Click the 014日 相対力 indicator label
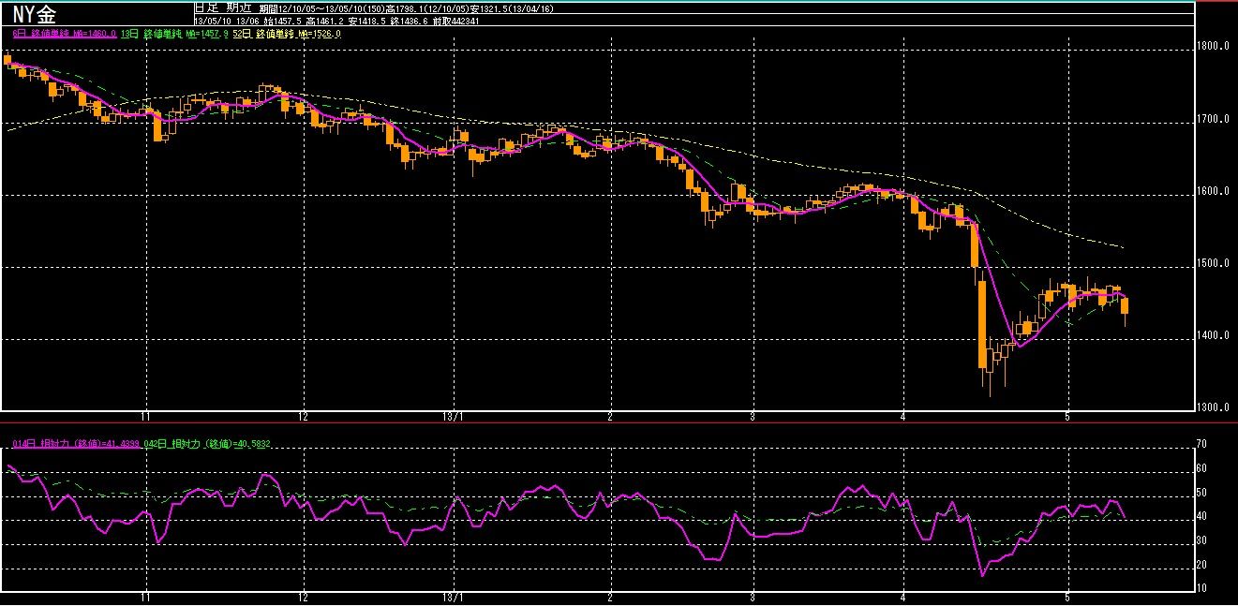This screenshot has width=1238, height=606. [x=78, y=442]
